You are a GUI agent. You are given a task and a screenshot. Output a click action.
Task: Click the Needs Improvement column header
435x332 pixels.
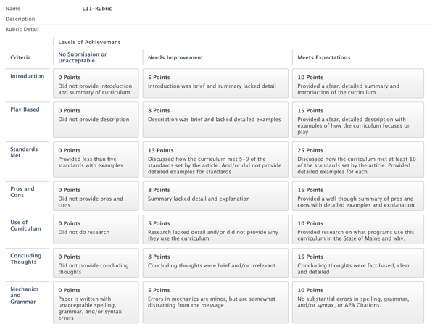click(175, 57)
